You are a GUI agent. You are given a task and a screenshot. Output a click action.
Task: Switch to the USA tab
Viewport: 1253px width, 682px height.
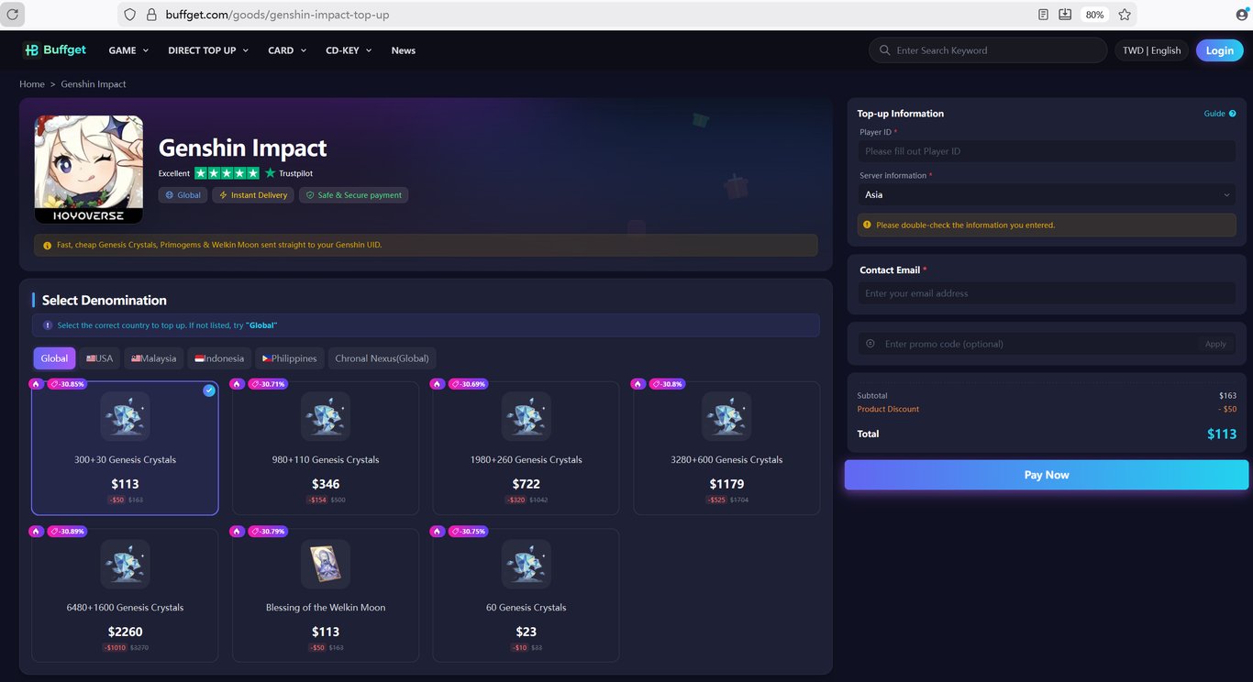99,358
